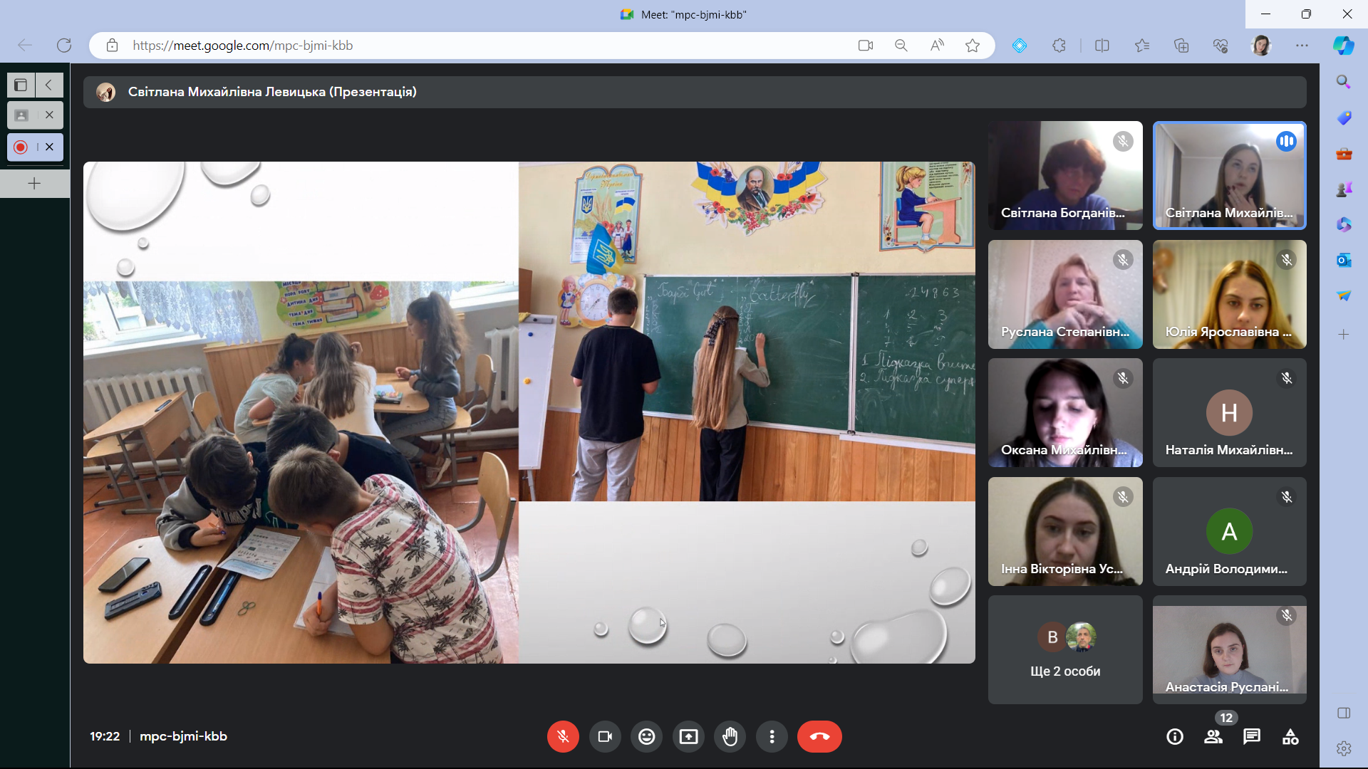1368x769 pixels.
Task: Open Copilot in the Edge sidebar
Action: [x=1344, y=46]
